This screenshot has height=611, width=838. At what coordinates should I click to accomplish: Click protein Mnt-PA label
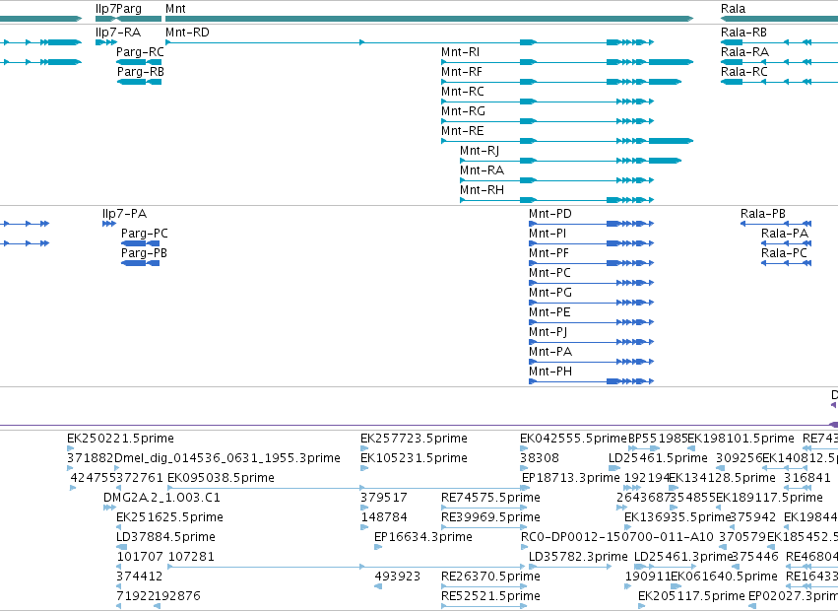point(550,352)
